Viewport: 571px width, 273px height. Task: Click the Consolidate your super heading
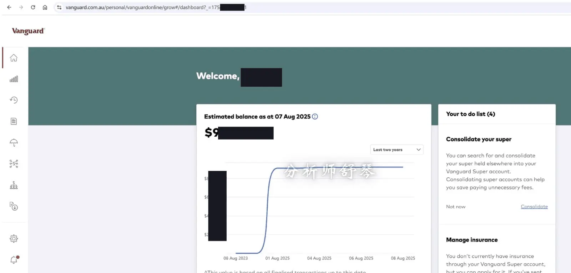[x=479, y=139]
